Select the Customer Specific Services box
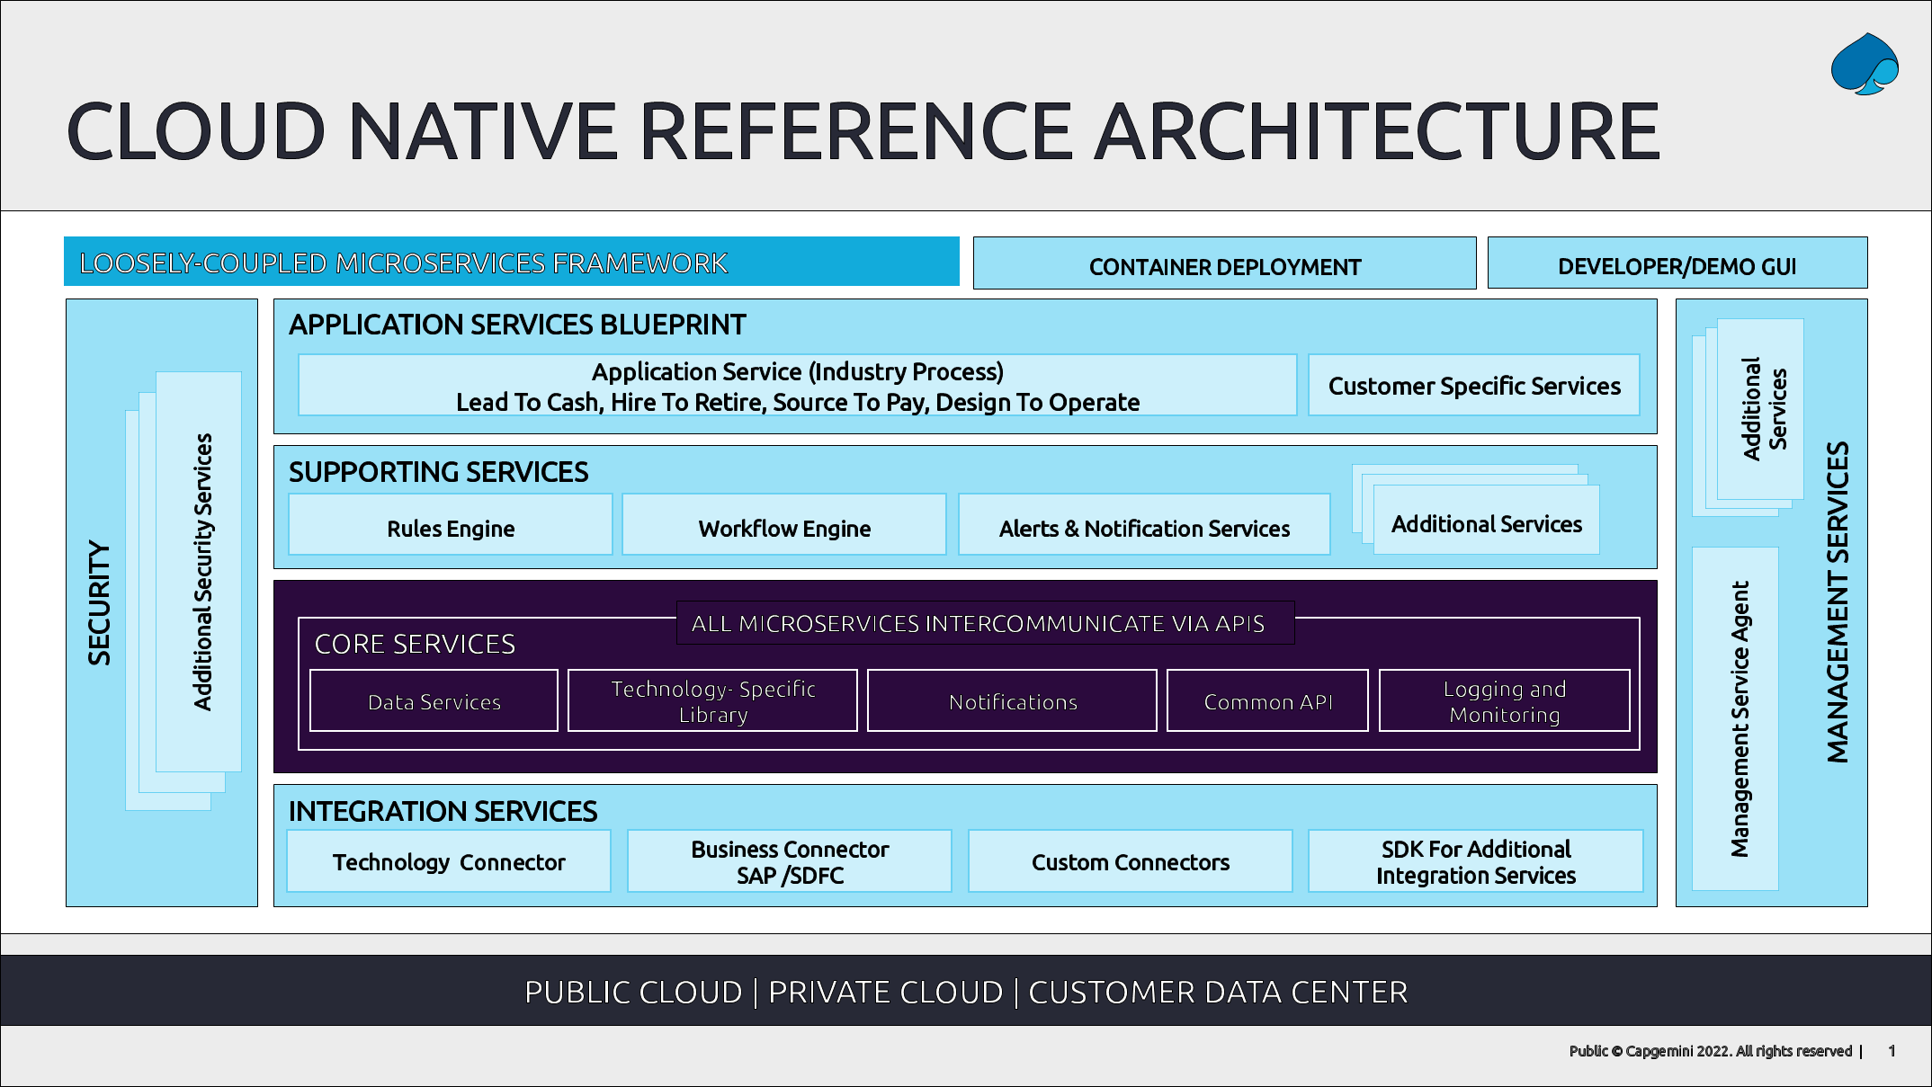 (1473, 385)
